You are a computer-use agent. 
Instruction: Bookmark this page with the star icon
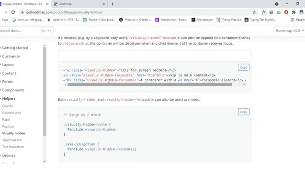(254, 12)
